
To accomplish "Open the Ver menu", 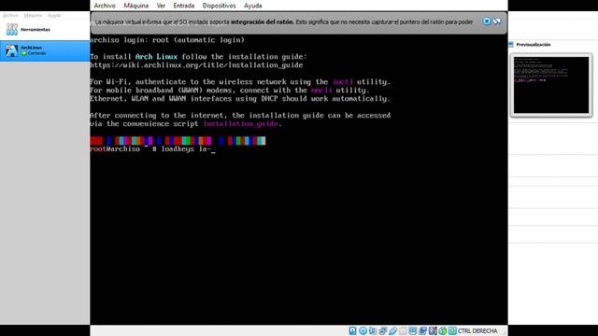I will coord(161,6).
